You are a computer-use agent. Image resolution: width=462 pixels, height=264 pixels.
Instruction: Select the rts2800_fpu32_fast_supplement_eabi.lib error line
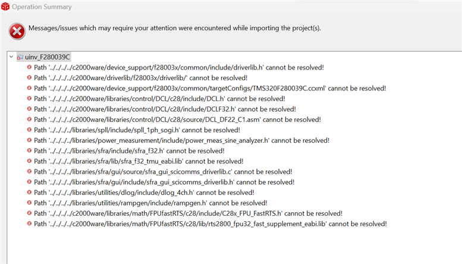210,224
